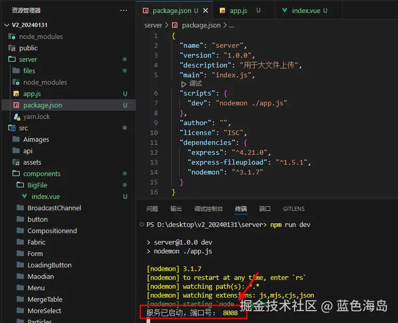Switch to the app.js editor tab
The height and width of the screenshot is (323, 398).
[238, 10]
